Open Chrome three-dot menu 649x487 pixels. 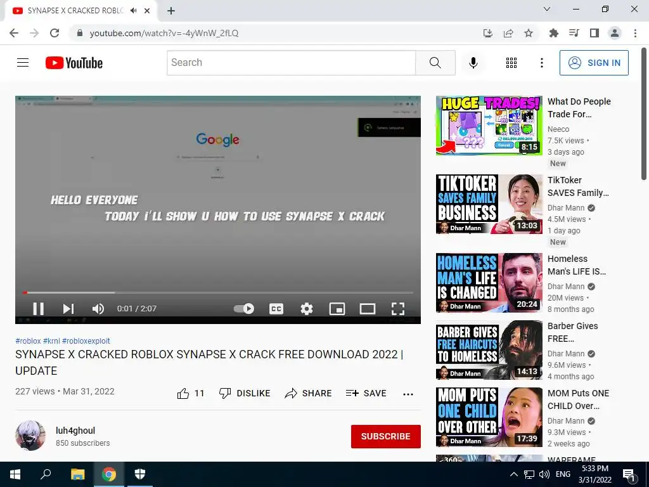635,33
